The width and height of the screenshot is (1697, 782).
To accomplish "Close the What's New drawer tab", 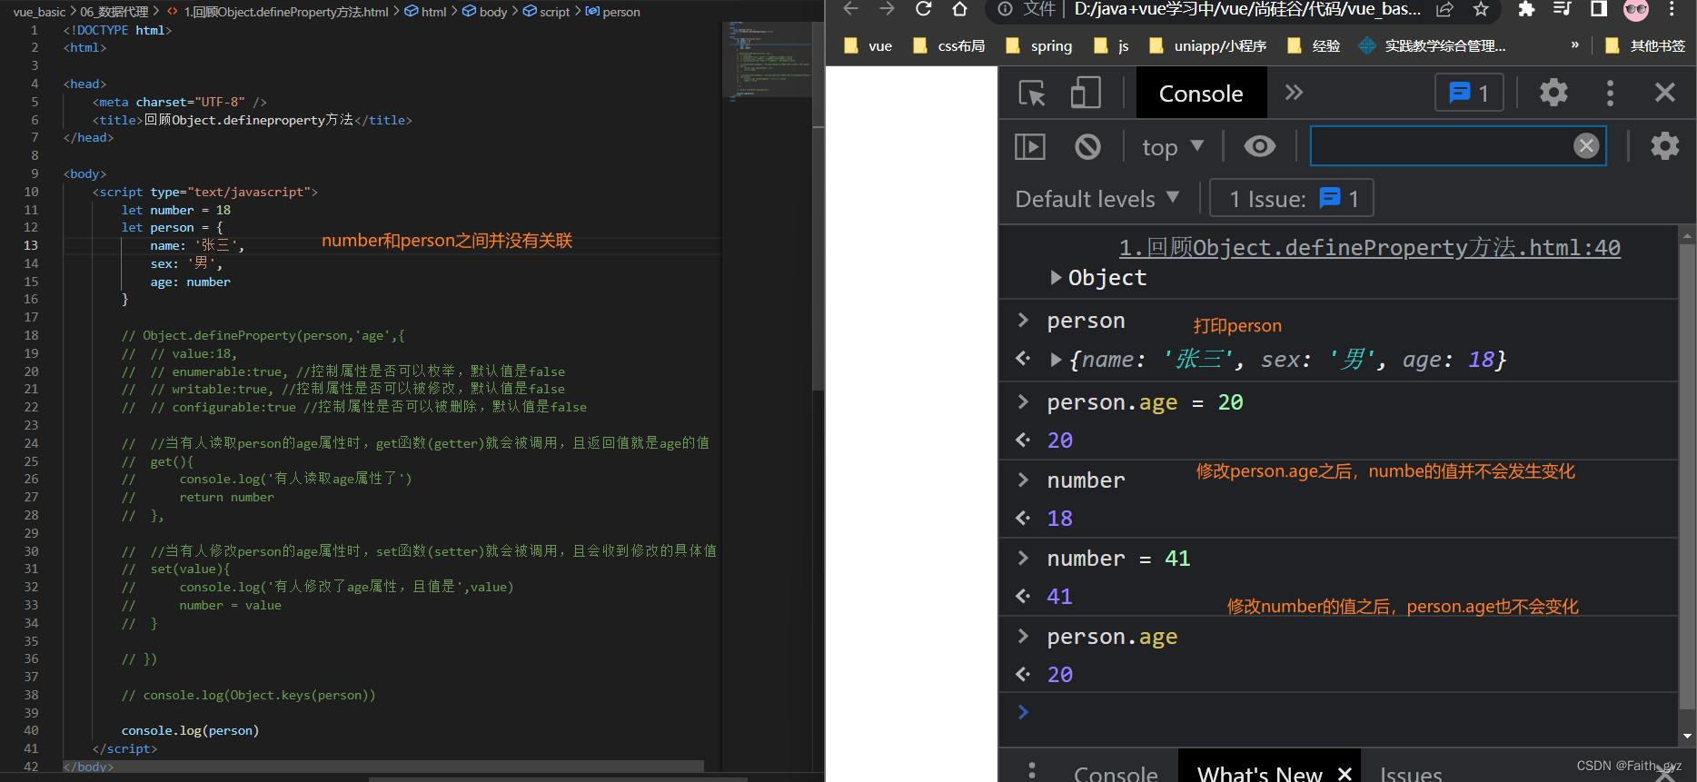I will pyautogui.click(x=1345, y=773).
